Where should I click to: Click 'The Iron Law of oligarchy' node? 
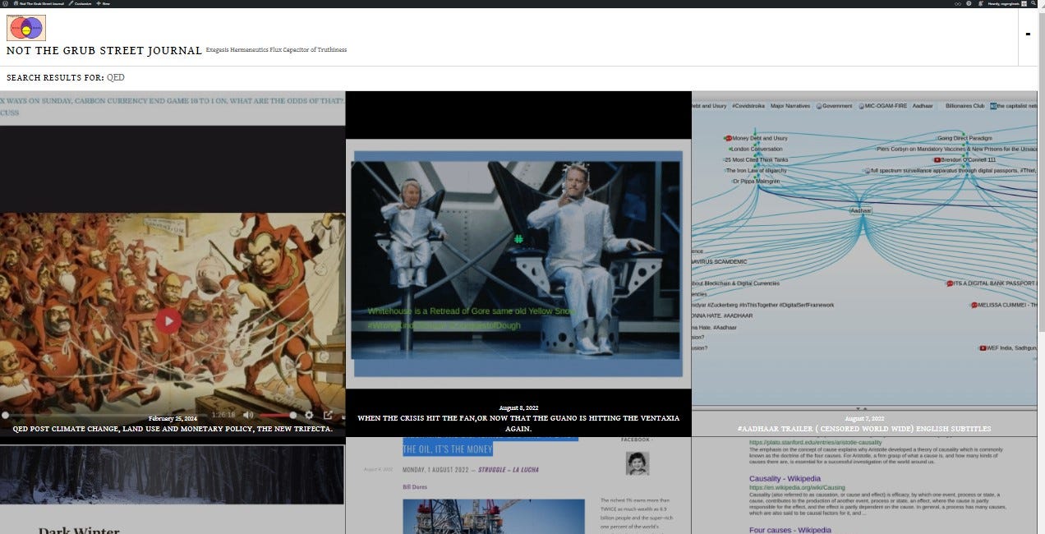756,170
